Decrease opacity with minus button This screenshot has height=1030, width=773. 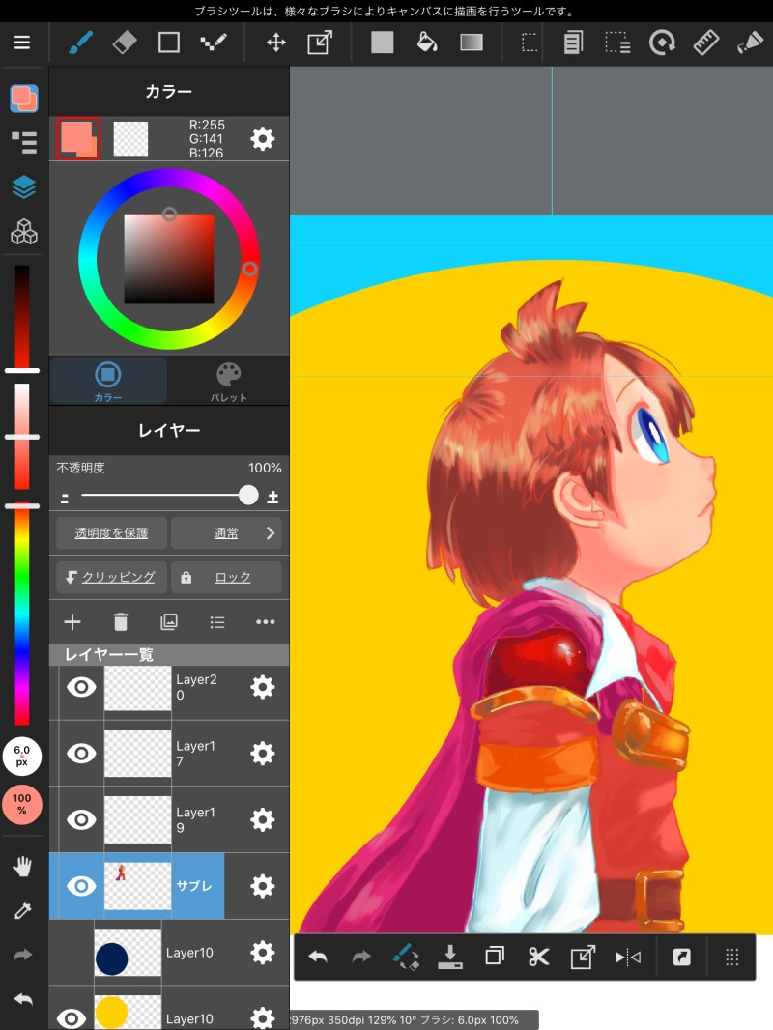point(65,498)
